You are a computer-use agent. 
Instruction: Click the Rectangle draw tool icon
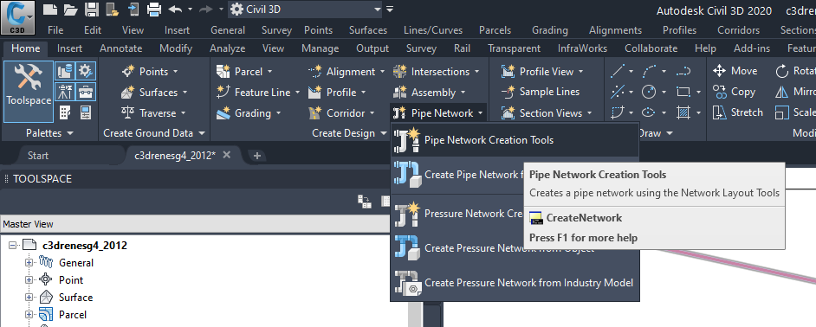tap(683, 92)
